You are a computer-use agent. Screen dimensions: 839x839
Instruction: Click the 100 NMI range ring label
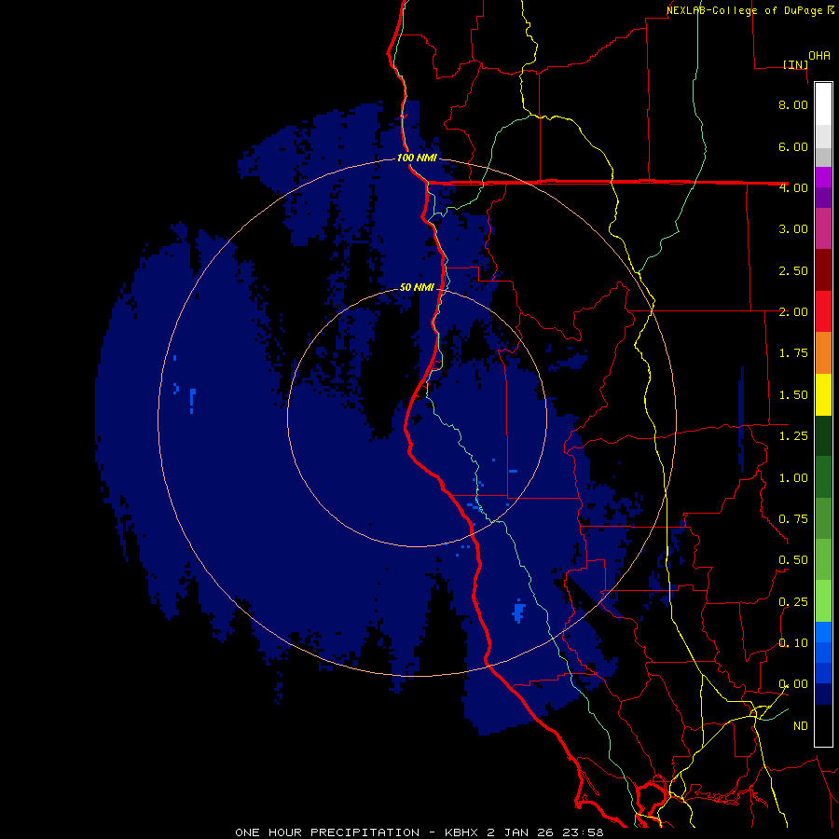coord(417,158)
